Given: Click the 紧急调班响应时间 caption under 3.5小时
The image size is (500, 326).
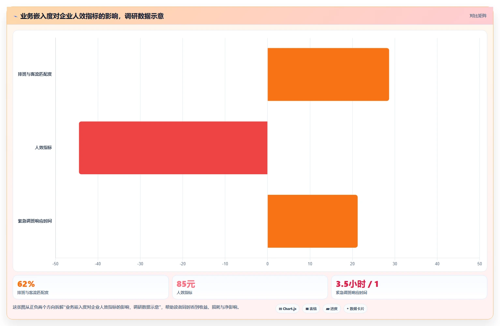Looking at the screenshot, I should click(x=351, y=293).
